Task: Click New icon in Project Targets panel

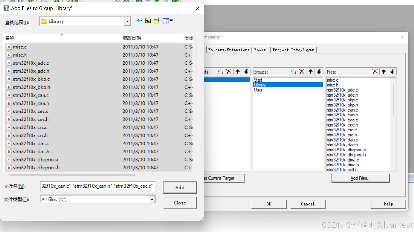Action: click(x=220, y=72)
